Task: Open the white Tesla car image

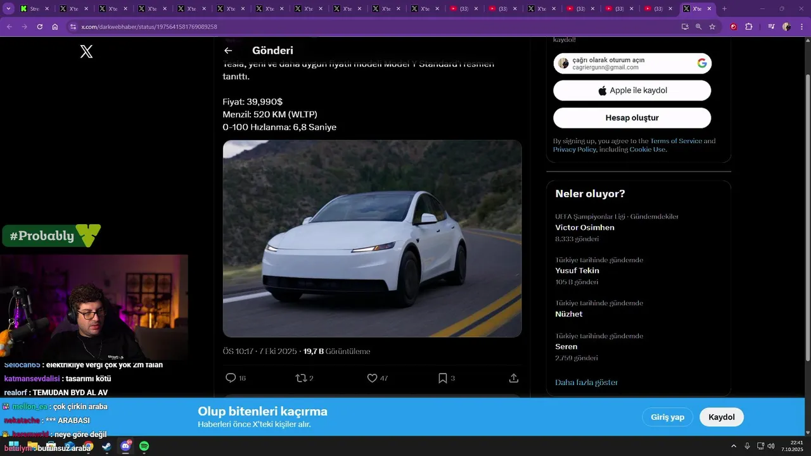Action: point(372,239)
